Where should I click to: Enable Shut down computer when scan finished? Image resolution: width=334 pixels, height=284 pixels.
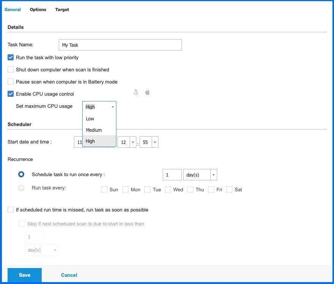[x=11, y=70]
